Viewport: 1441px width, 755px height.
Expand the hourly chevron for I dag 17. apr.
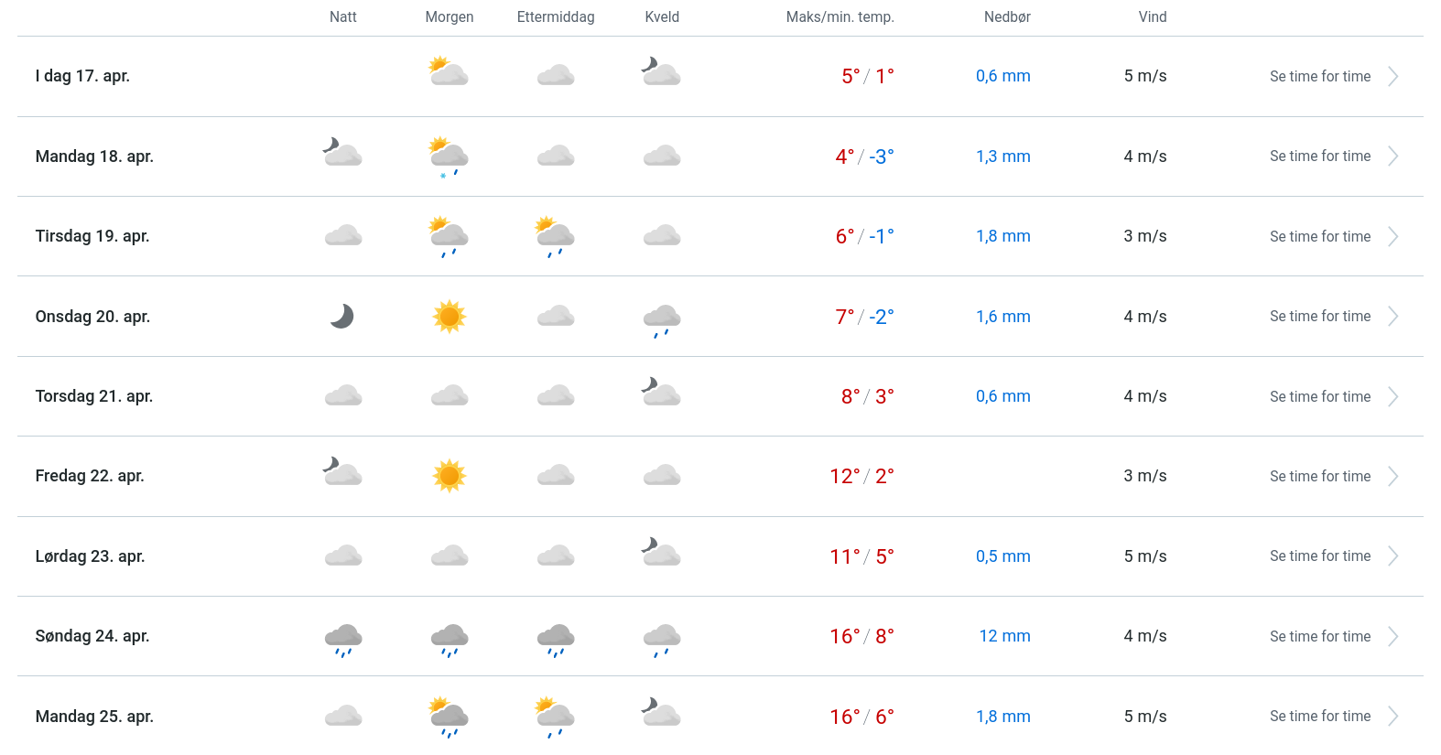point(1392,77)
